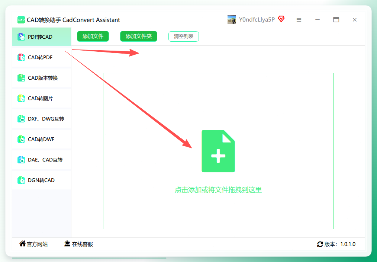Switch to the PDF转CAD tab
377x262 pixels.
(x=41, y=37)
